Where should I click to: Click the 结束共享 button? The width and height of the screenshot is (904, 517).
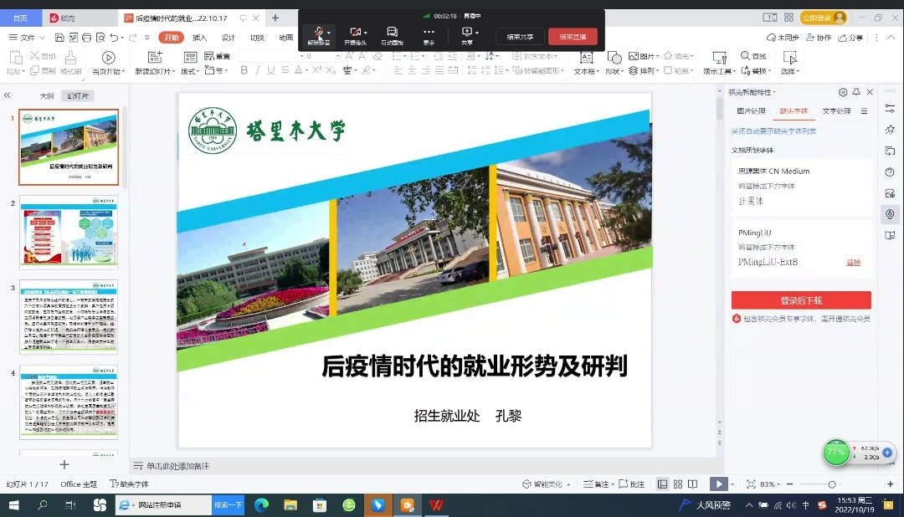tap(520, 37)
